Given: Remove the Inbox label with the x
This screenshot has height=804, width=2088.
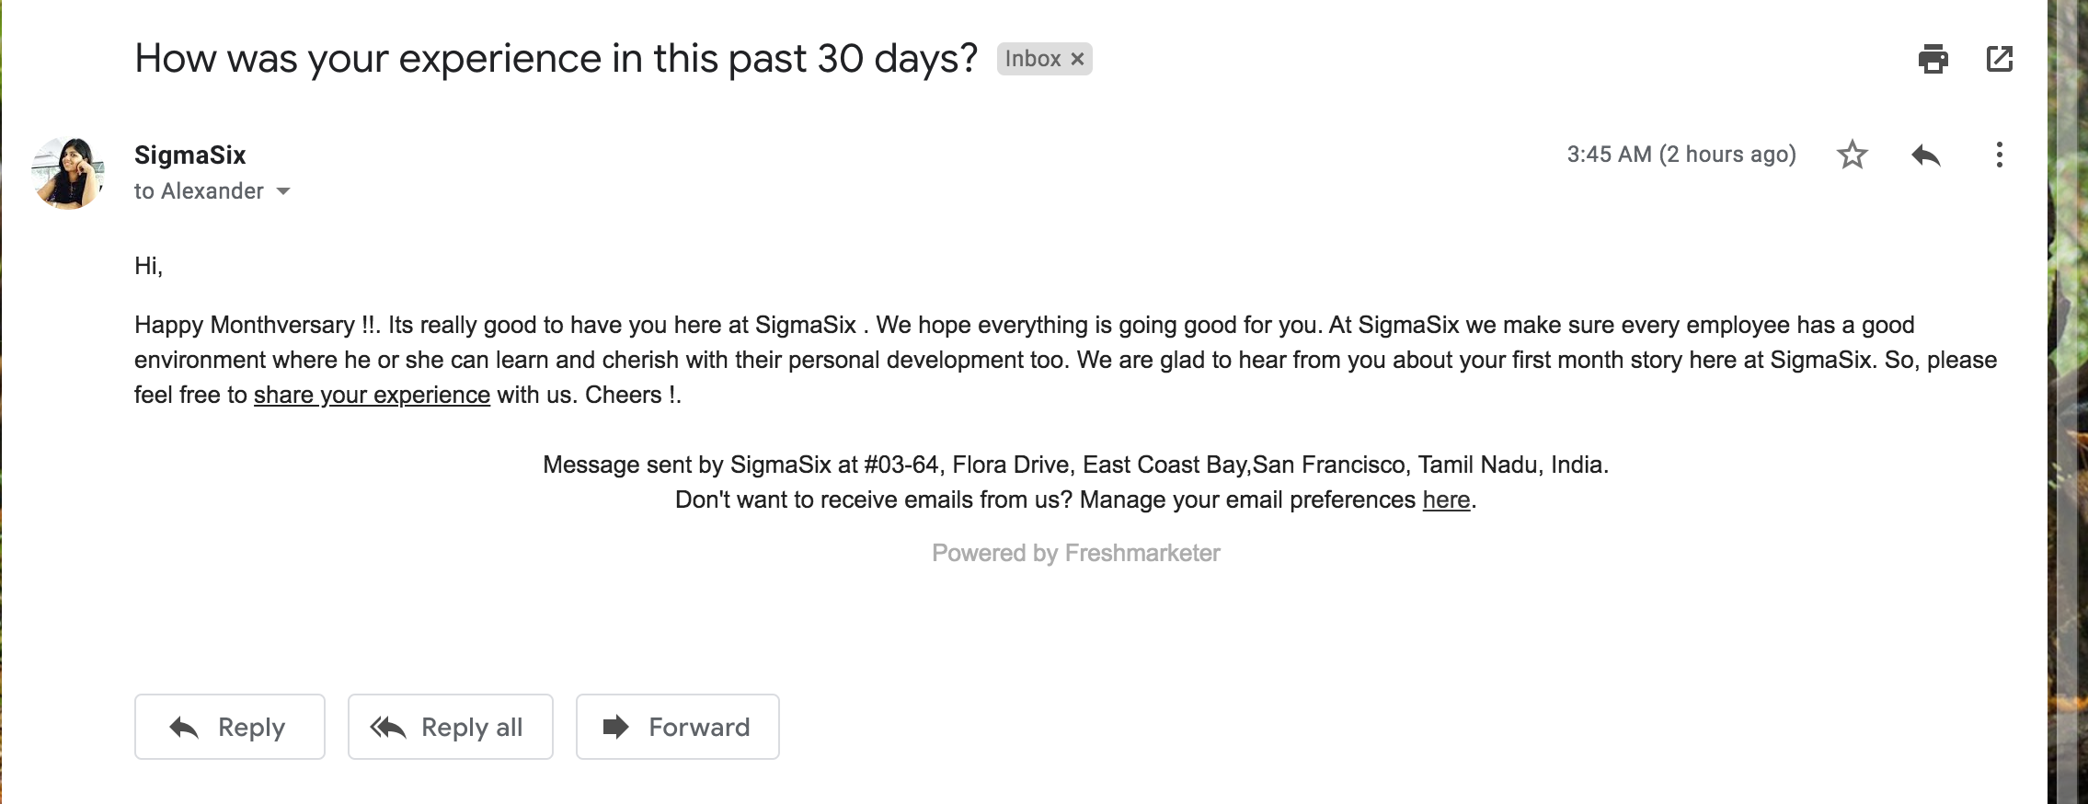Looking at the screenshot, I should tap(1079, 58).
